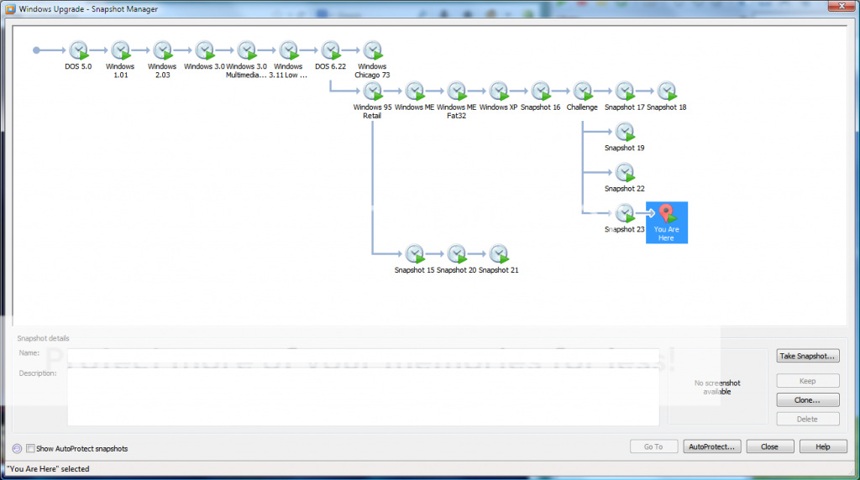
Task: Select the Windows Chicago 73 snapshot
Action: 372,50
